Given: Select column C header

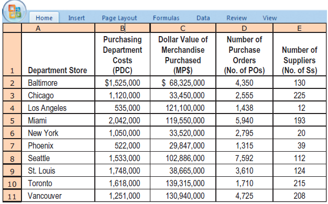Looking at the screenshot, I should point(183,28).
